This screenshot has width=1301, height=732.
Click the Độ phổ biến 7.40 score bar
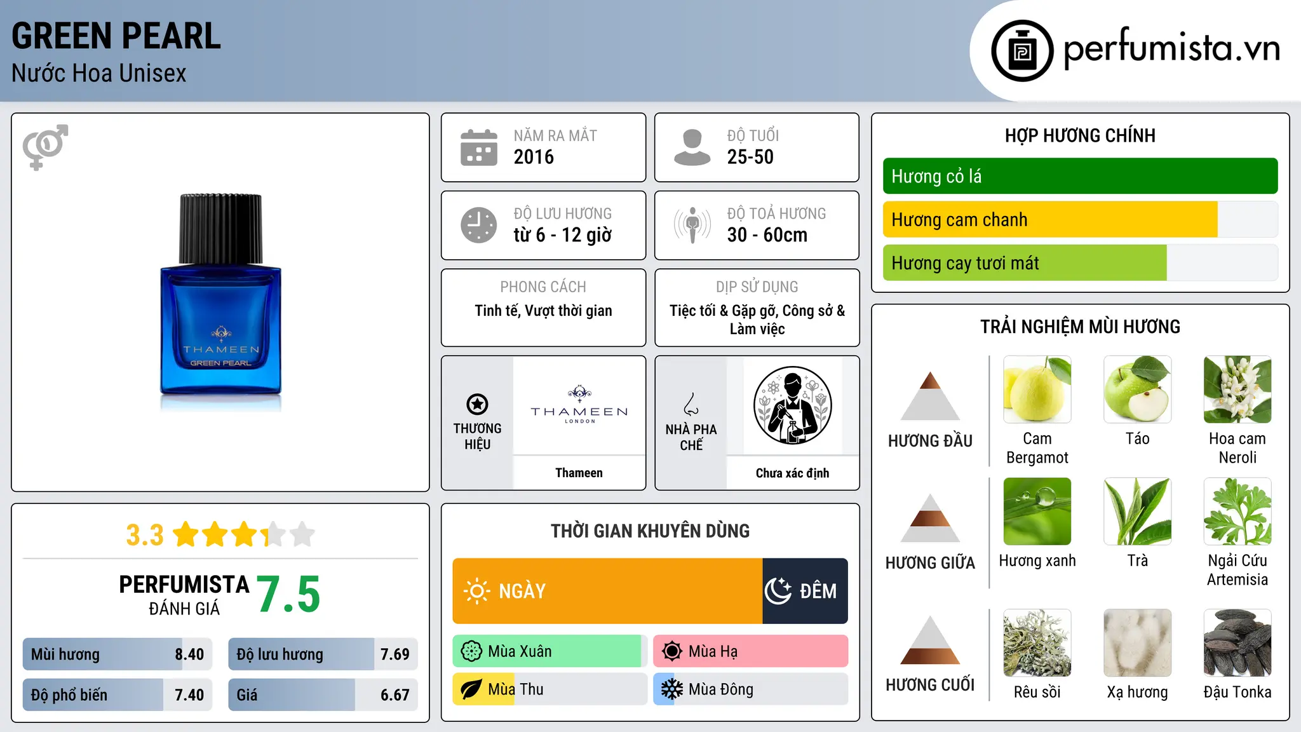click(x=118, y=695)
